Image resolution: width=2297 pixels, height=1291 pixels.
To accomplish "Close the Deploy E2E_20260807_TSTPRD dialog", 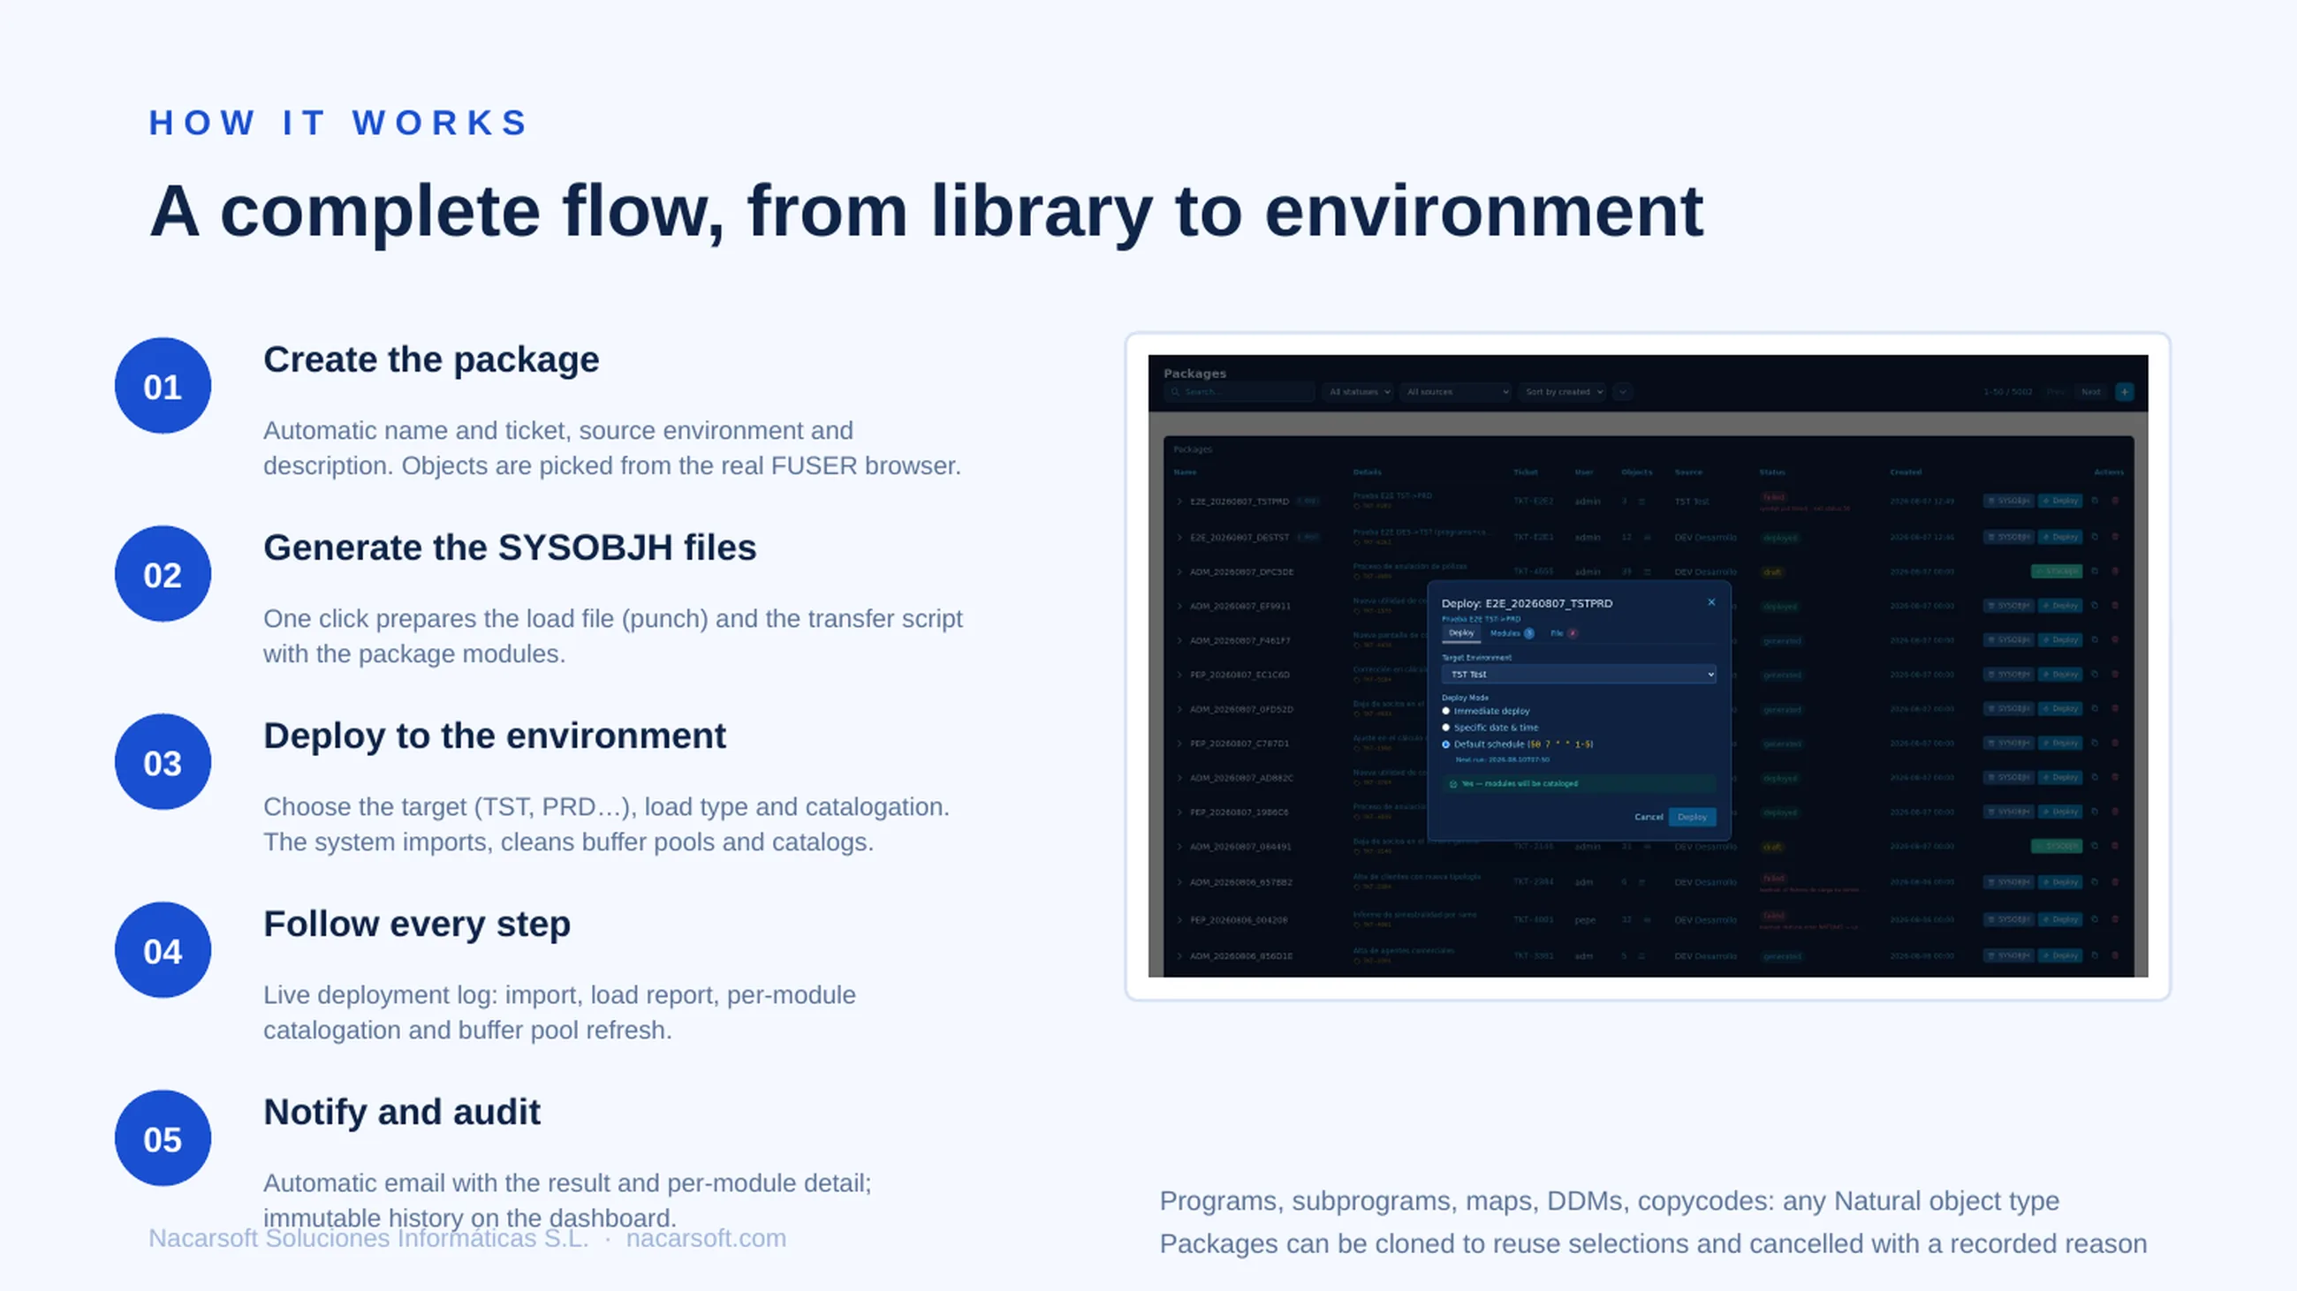I will (1711, 602).
